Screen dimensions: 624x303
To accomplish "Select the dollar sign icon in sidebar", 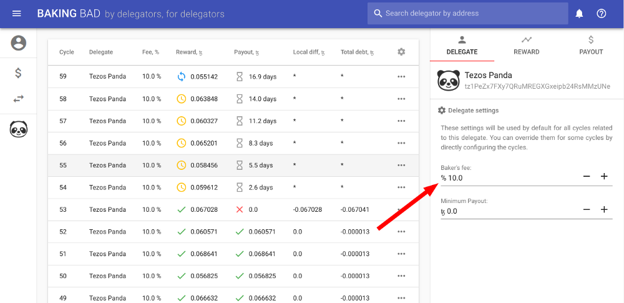I will pos(18,73).
